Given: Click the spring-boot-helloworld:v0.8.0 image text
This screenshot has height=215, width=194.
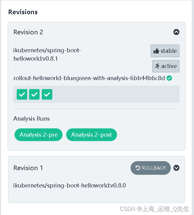Looking at the screenshot, I should coord(70,186).
